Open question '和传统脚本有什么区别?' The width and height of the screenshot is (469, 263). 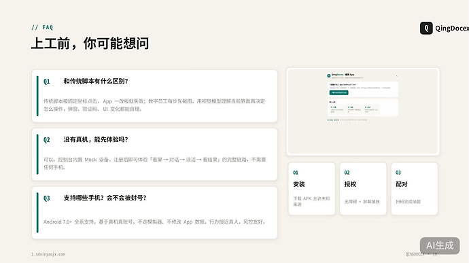[96, 81]
